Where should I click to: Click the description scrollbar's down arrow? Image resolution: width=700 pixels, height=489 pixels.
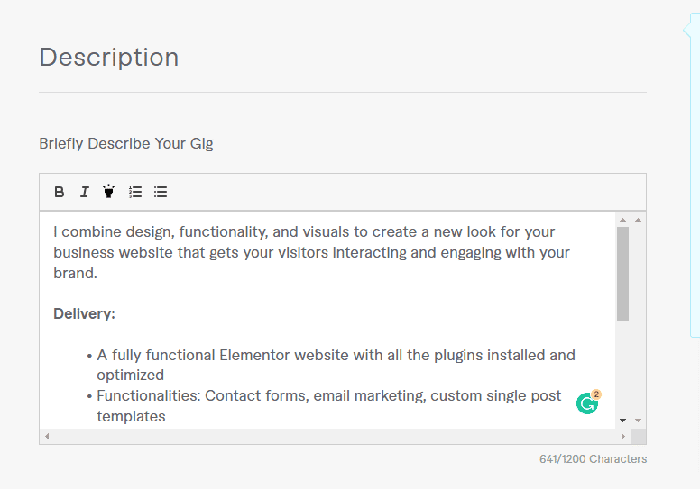click(622, 421)
